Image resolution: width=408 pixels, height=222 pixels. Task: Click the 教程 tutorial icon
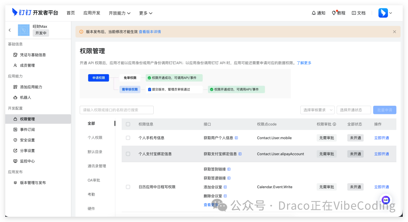click(x=334, y=12)
